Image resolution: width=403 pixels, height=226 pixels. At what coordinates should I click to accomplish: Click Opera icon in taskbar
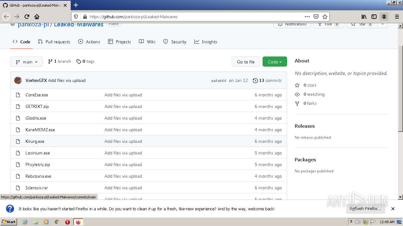(x=67, y=222)
